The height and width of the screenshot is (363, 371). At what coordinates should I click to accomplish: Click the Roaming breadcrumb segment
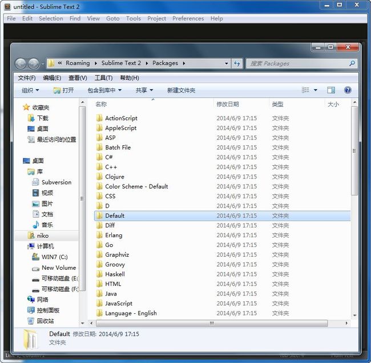coord(78,63)
